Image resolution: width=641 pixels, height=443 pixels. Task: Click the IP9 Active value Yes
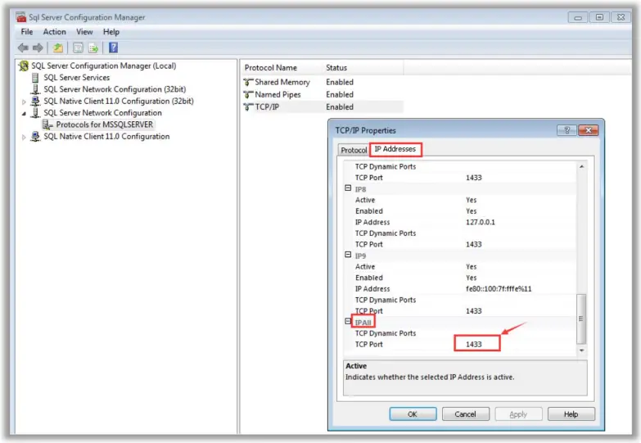point(472,267)
